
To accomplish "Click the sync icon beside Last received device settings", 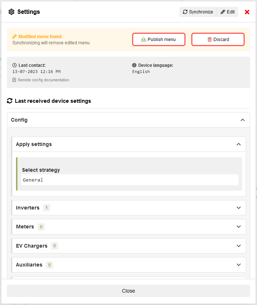I will pos(10,101).
